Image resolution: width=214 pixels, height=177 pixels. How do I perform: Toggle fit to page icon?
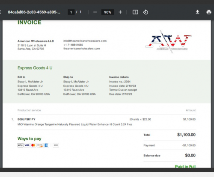[x=135, y=12]
